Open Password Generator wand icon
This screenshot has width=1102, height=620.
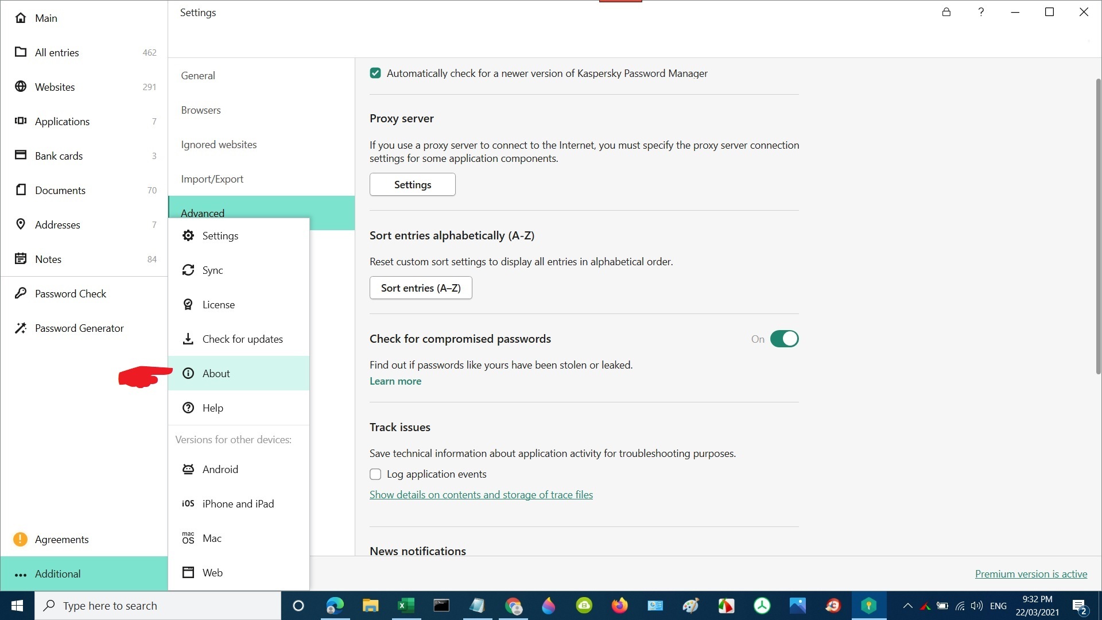pyautogui.click(x=21, y=328)
